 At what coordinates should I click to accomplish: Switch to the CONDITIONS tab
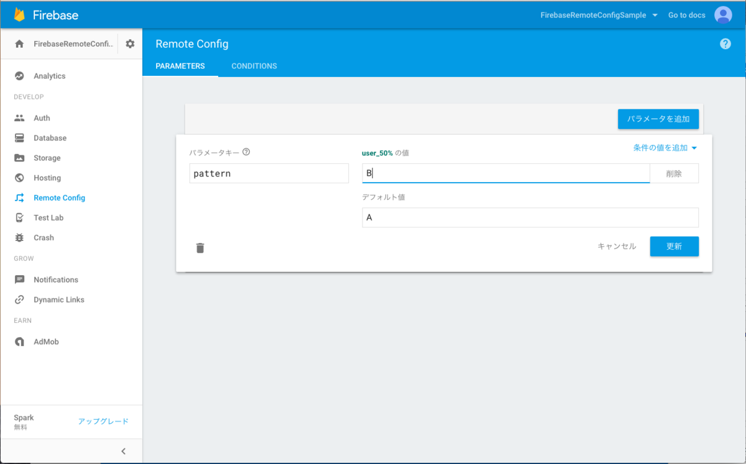pos(254,66)
